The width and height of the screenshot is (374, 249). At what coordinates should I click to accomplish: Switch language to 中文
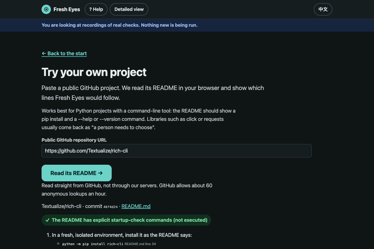pyautogui.click(x=323, y=9)
